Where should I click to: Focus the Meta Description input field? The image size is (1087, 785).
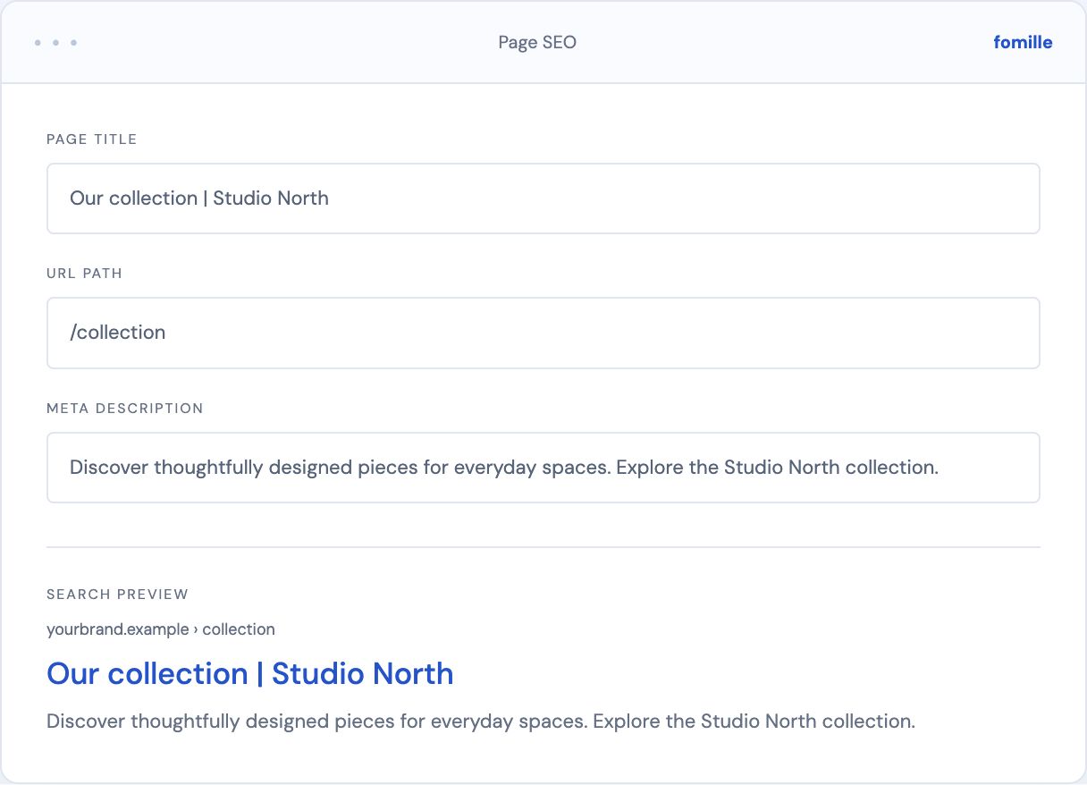[543, 468]
